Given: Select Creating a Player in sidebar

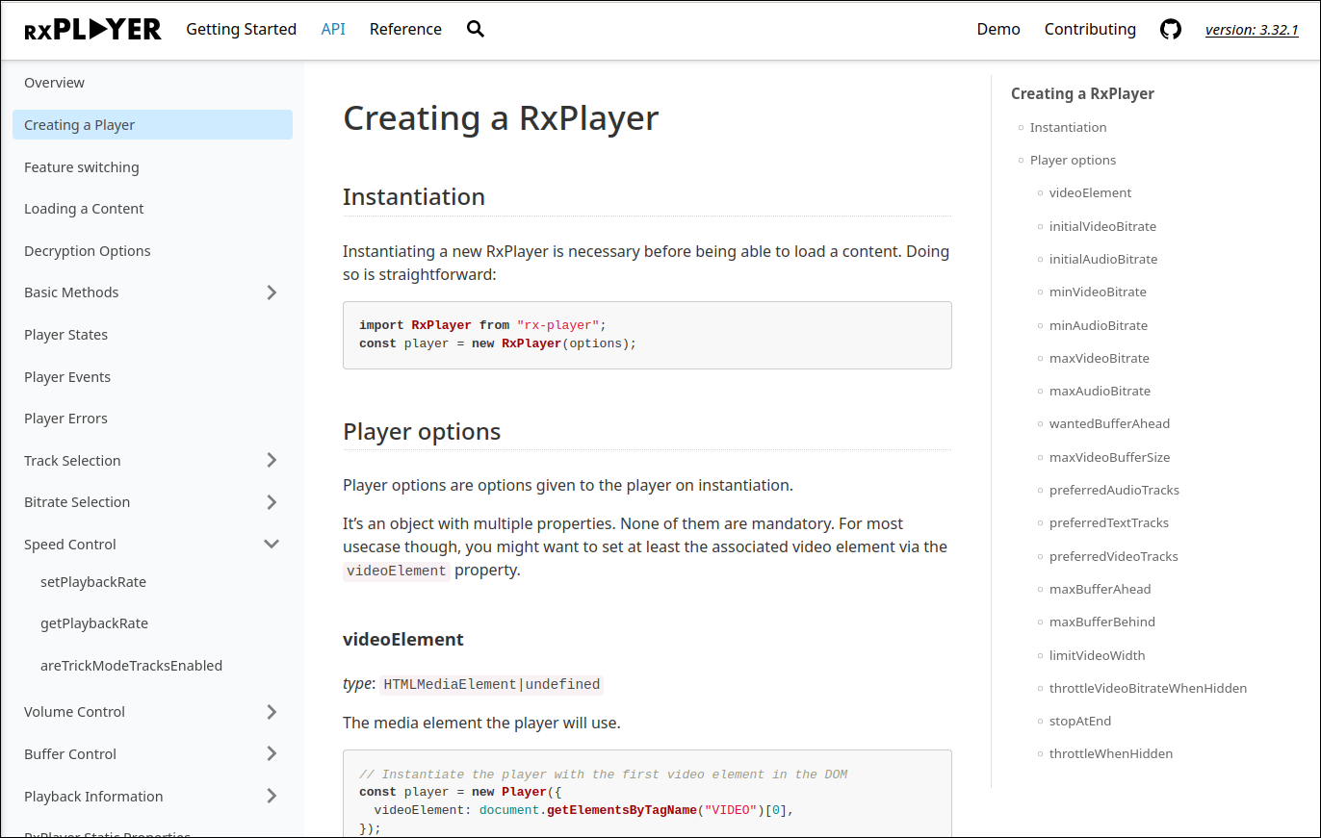Looking at the screenshot, I should point(152,125).
